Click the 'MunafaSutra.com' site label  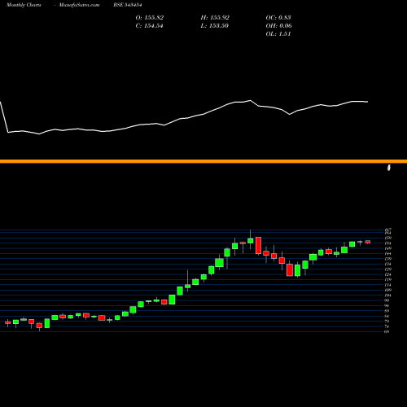tap(79, 5)
